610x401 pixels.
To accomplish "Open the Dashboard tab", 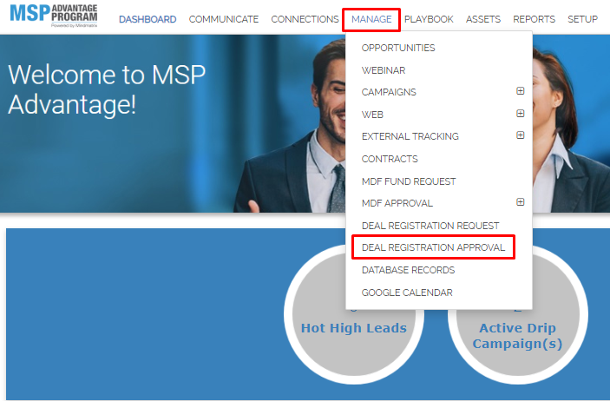I will [148, 19].
